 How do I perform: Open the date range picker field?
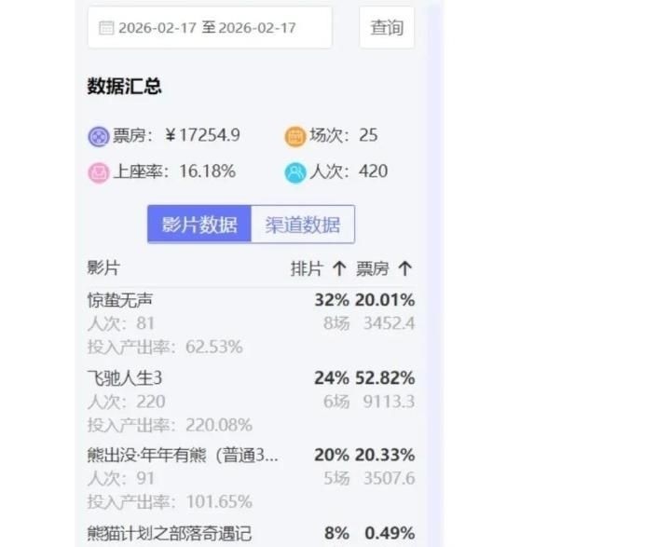(x=210, y=28)
